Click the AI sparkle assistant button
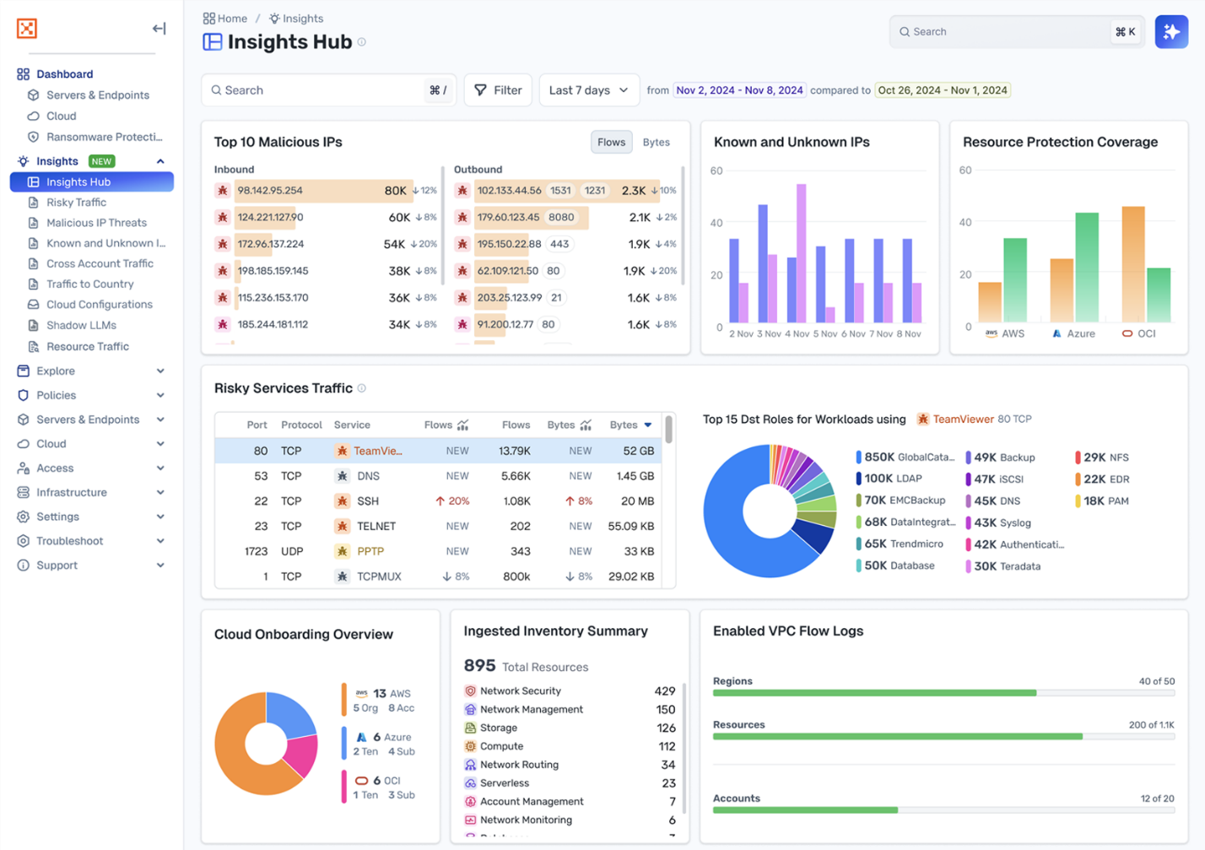Viewport: 1205px width, 850px height. point(1171,32)
